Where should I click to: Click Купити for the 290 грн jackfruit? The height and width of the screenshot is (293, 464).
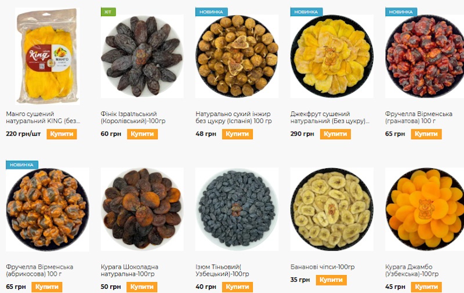pyautogui.click(x=335, y=134)
